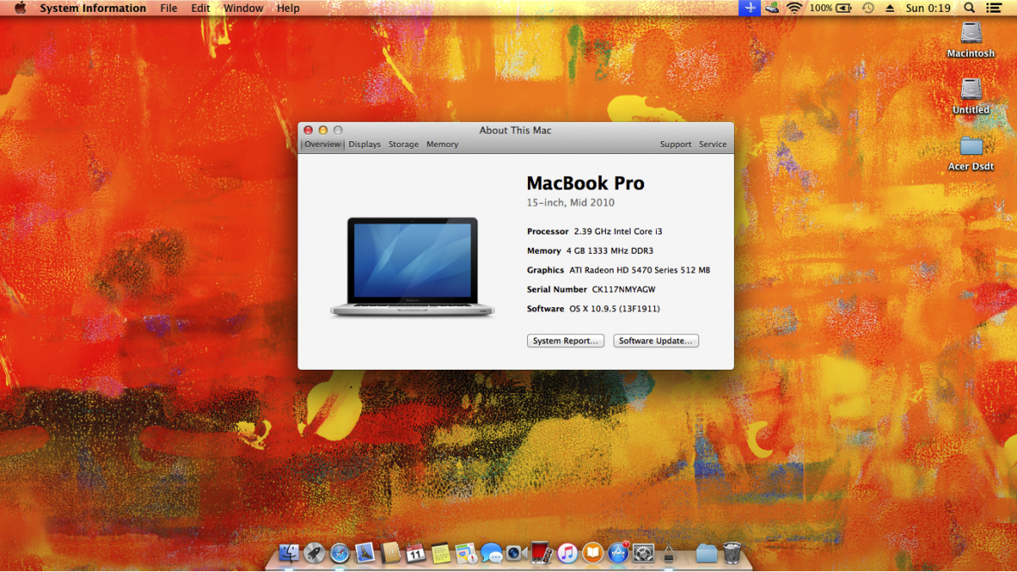Open Safari from the Dock
Screen dimensions: 1017x572
tap(340, 553)
